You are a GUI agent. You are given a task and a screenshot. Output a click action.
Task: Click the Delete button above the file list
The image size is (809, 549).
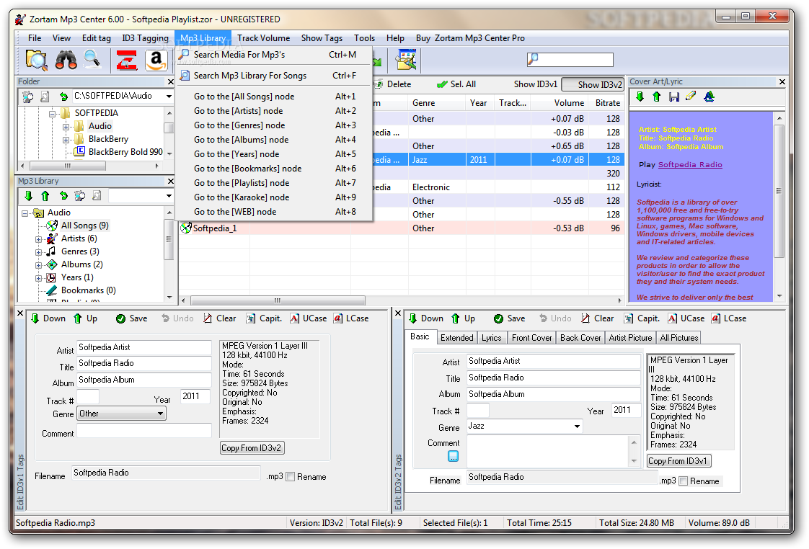pyautogui.click(x=393, y=84)
